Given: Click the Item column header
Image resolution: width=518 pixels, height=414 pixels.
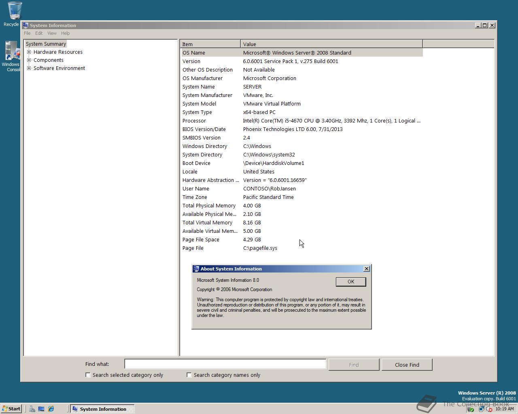Looking at the screenshot, I should click(x=210, y=44).
